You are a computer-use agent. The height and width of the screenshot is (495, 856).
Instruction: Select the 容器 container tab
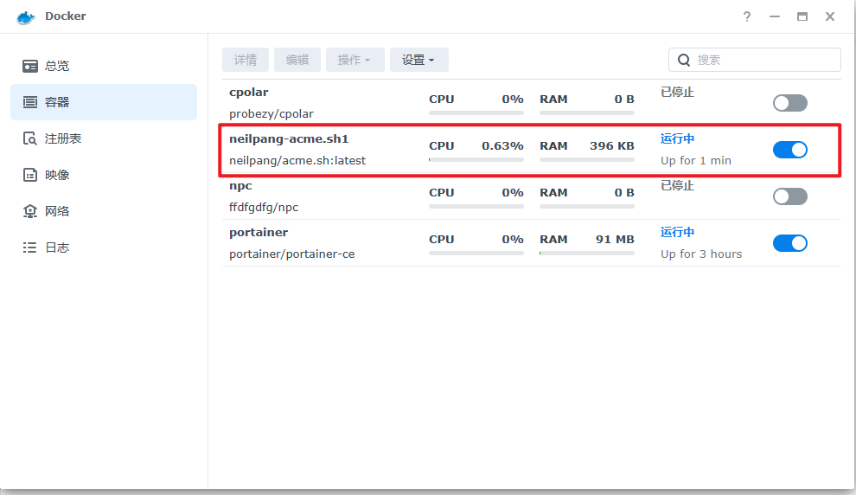(x=104, y=102)
